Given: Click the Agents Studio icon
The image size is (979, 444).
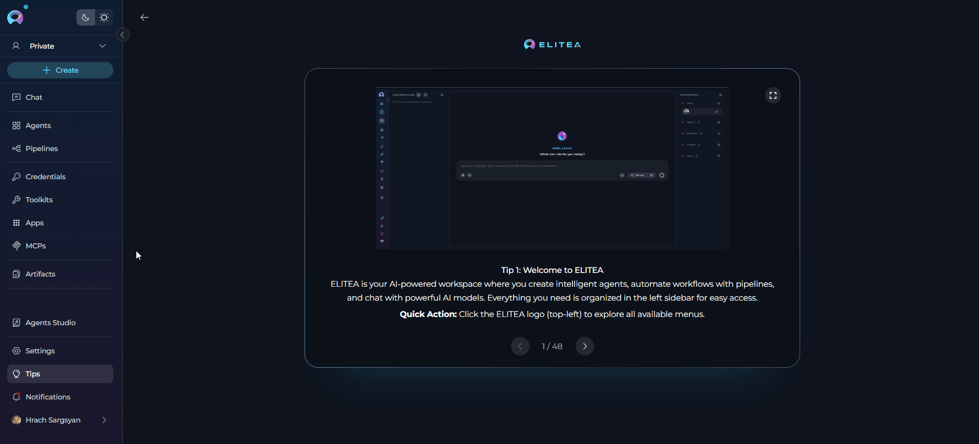Looking at the screenshot, I should point(16,323).
